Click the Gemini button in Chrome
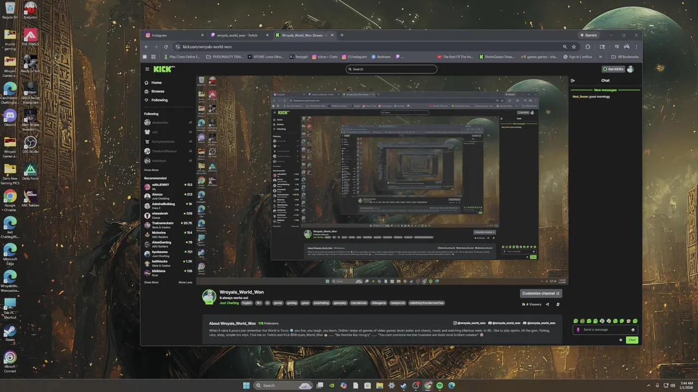698x392 pixels. click(588, 35)
